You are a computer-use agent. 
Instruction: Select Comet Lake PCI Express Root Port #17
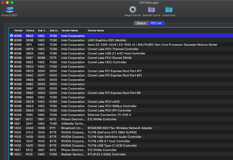[x=115, y=71]
